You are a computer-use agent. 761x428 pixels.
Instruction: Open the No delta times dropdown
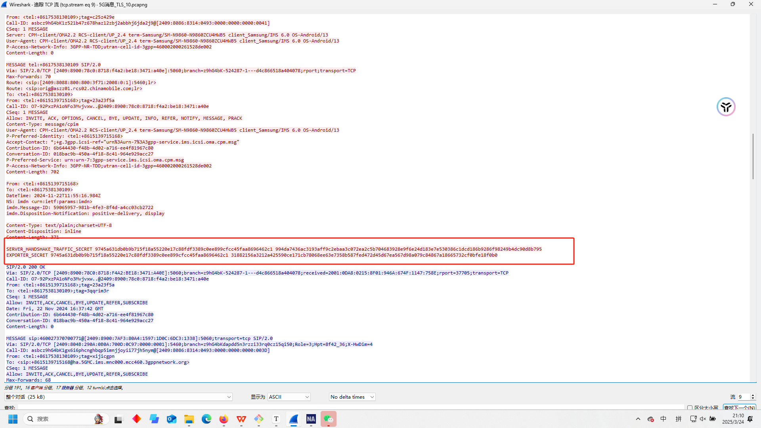click(x=352, y=397)
